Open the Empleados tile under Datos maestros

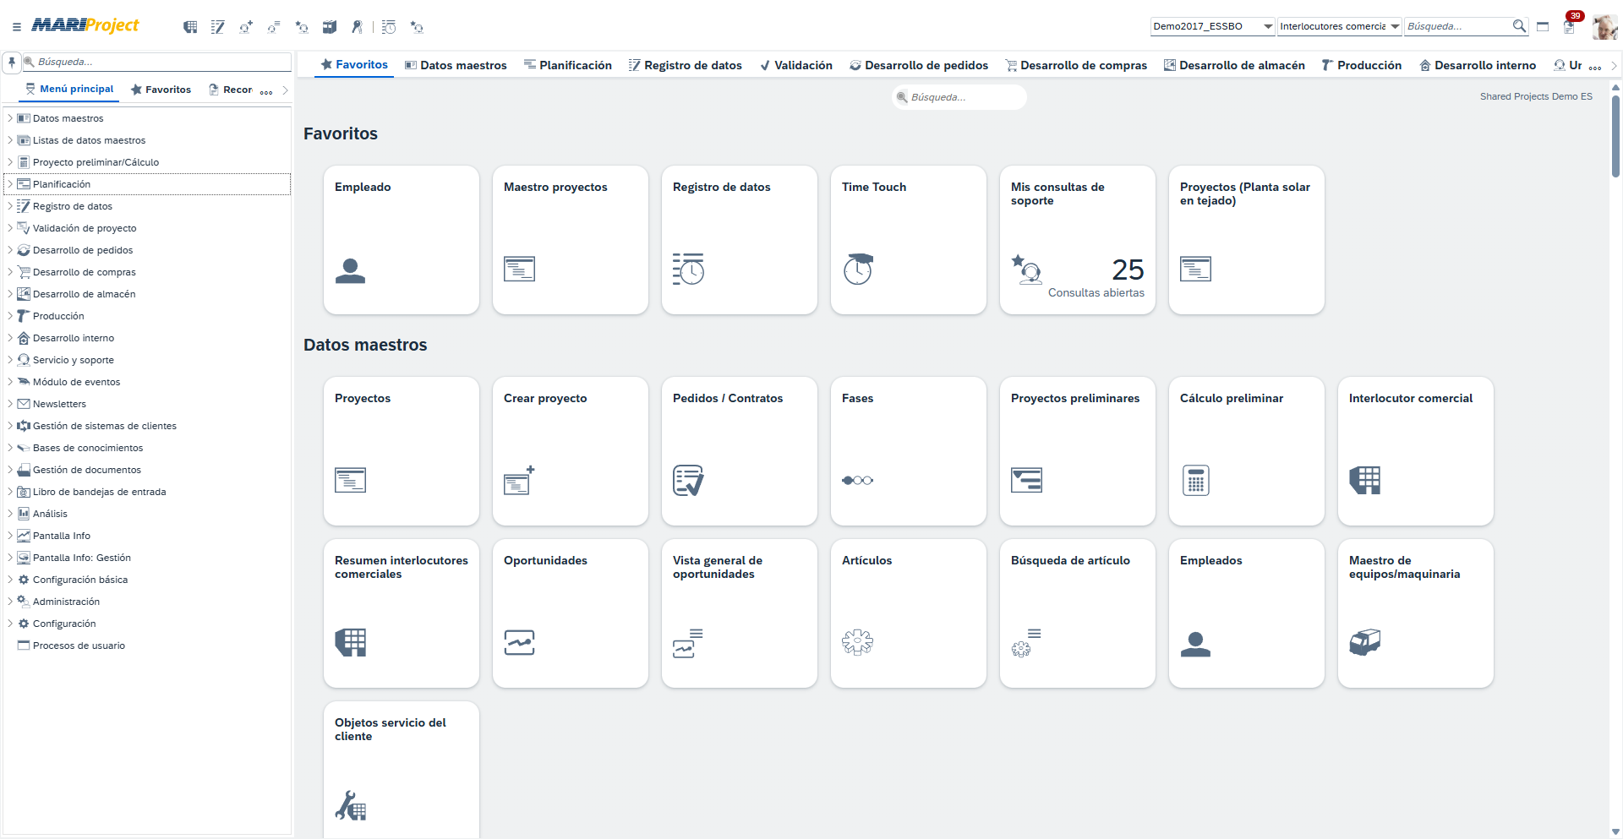[1246, 613]
